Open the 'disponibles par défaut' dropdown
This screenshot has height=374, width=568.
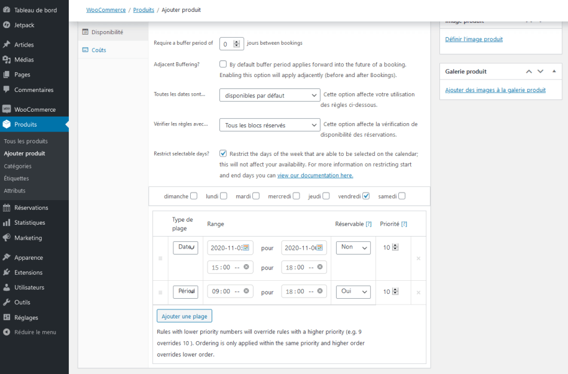[270, 95]
